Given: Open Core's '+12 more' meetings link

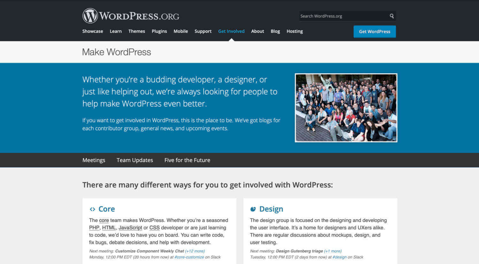Looking at the screenshot, I should click(x=195, y=251).
